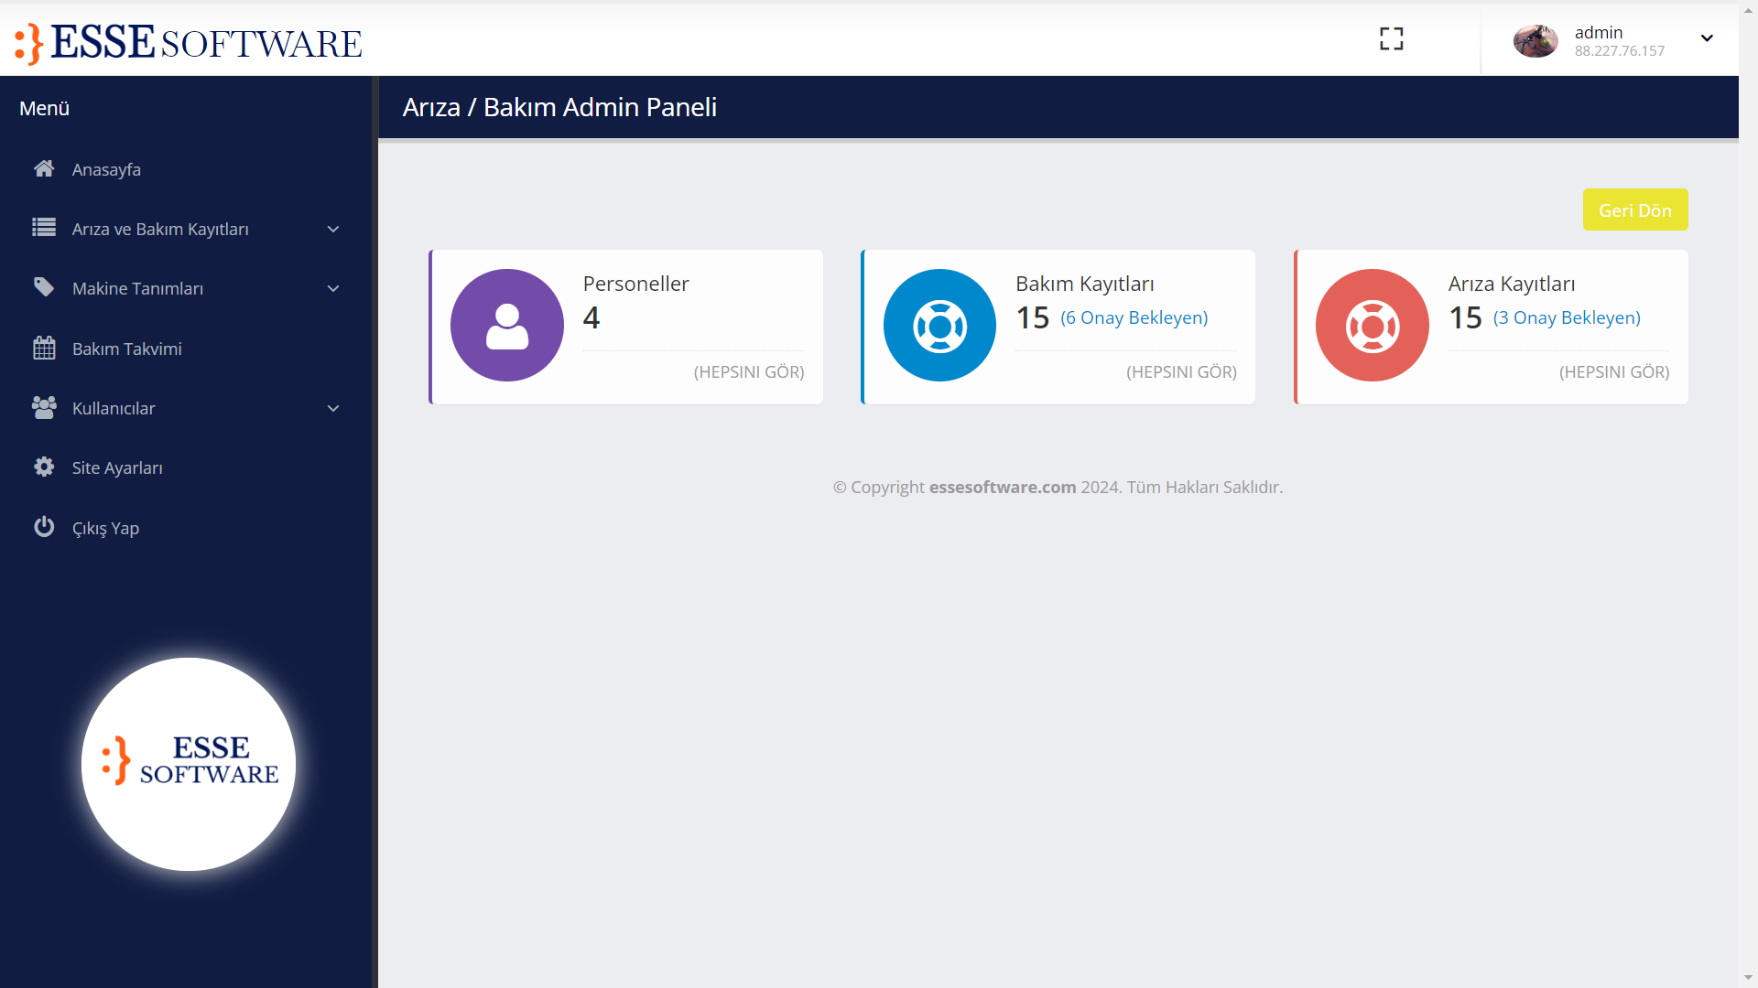Click the calendar icon for Bakım Takvimi
Viewport: 1758px width, 988px height.
44,349
